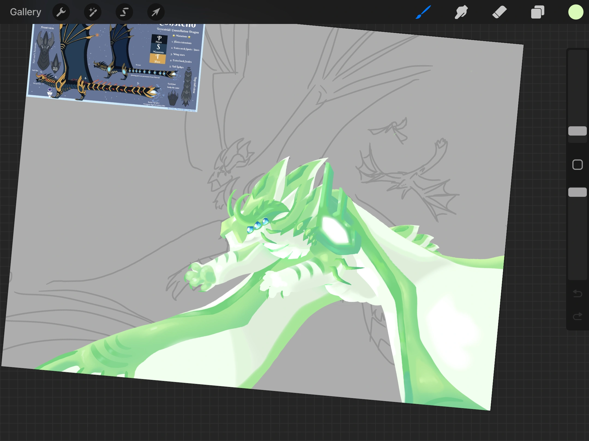Open the Layers panel
589x441 pixels.
pyautogui.click(x=538, y=12)
